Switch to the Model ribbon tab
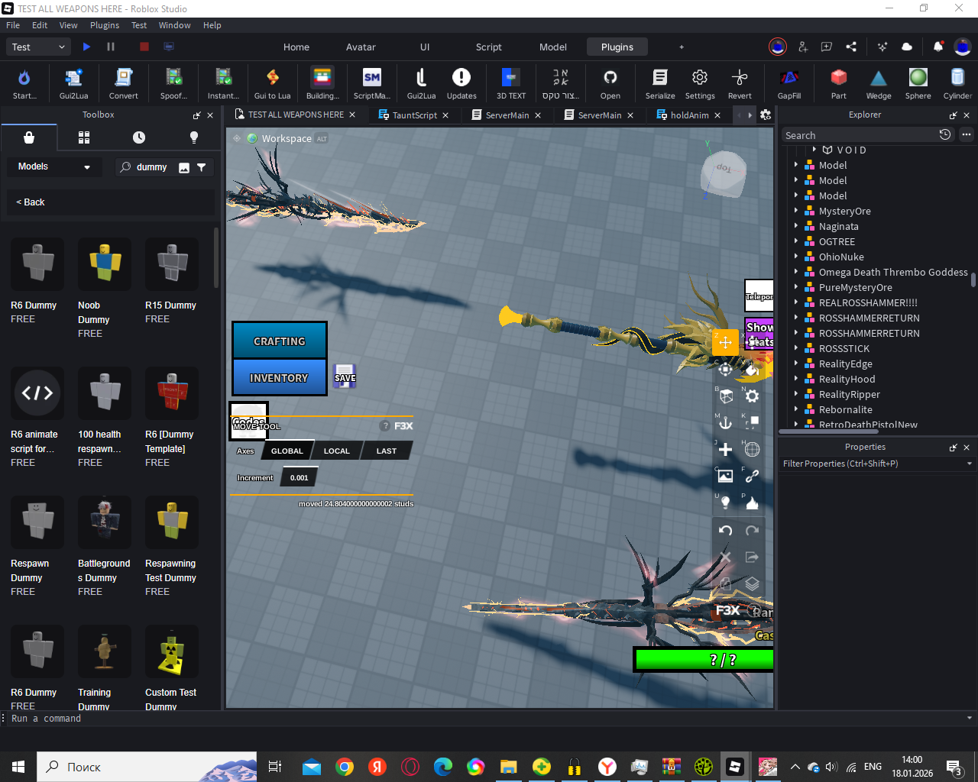Viewport: 978px width, 782px height. click(553, 47)
